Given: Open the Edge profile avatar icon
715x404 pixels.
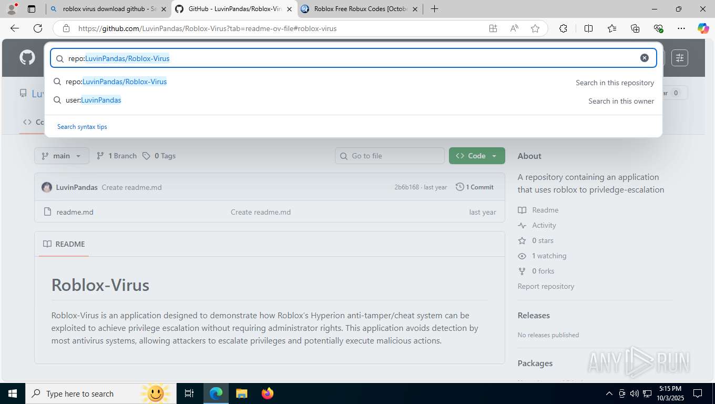Looking at the screenshot, I should tap(12, 9).
